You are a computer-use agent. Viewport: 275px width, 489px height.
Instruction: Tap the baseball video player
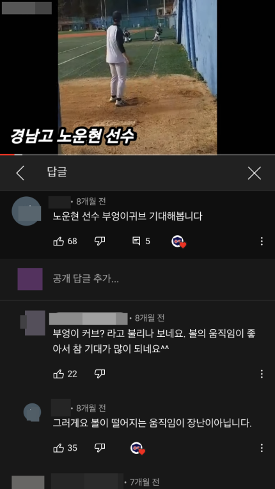[137, 77]
